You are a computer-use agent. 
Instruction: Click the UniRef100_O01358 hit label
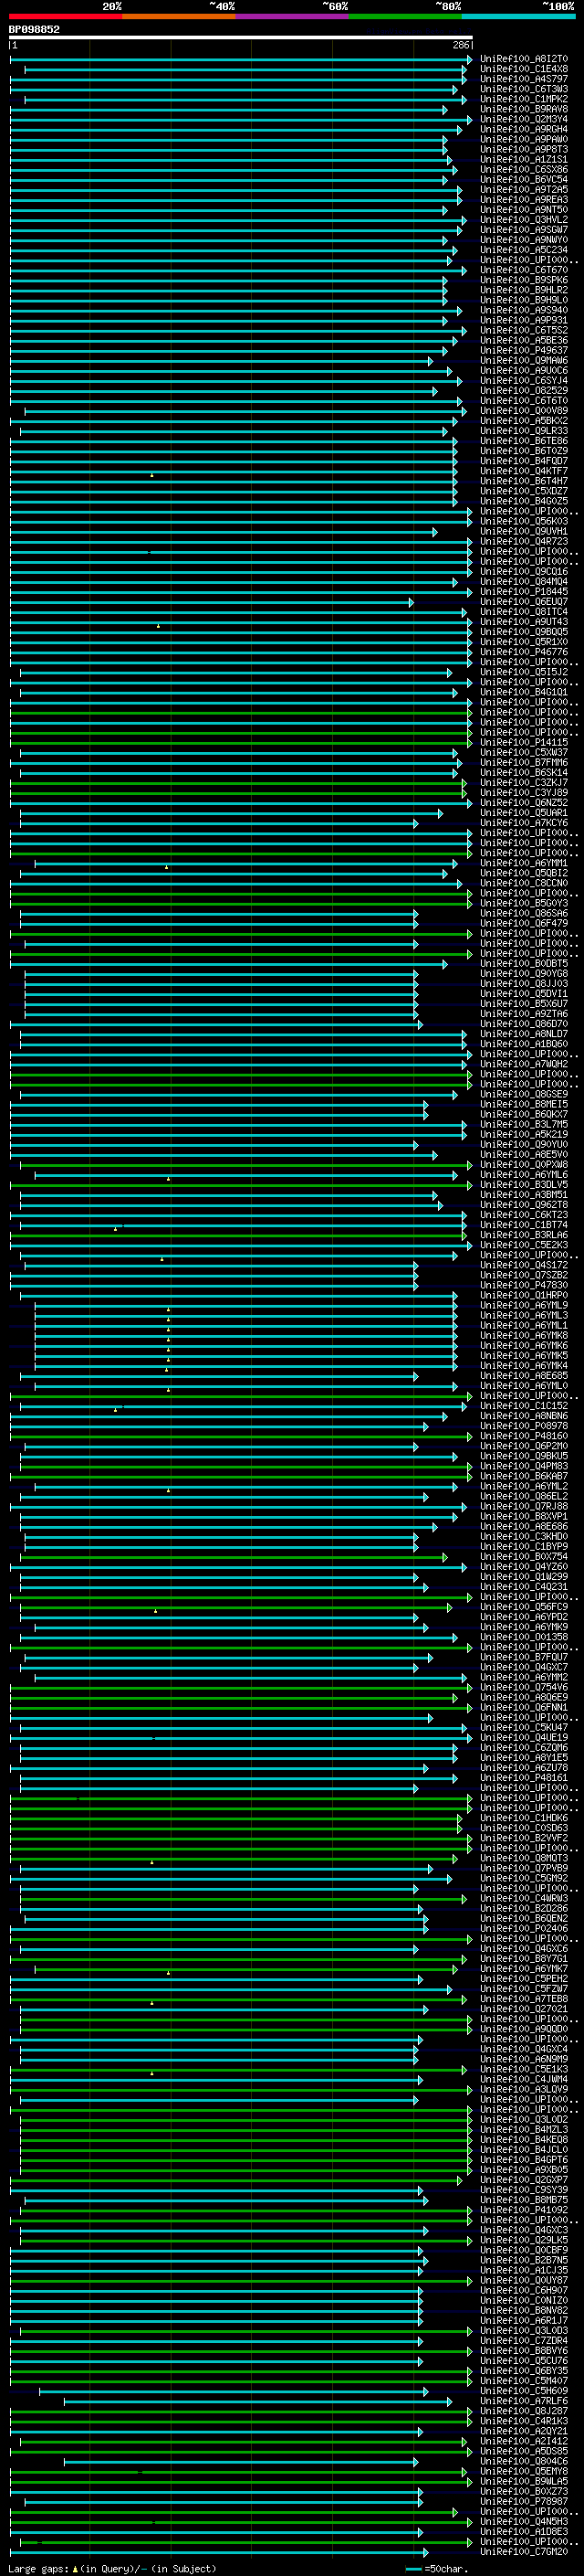pos(524,1638)
